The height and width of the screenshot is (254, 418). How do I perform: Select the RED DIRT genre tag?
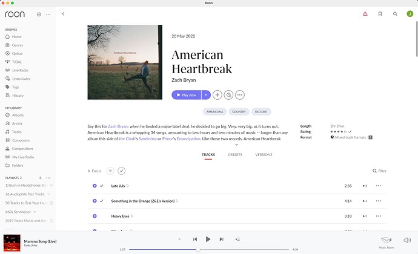[261, 112]
